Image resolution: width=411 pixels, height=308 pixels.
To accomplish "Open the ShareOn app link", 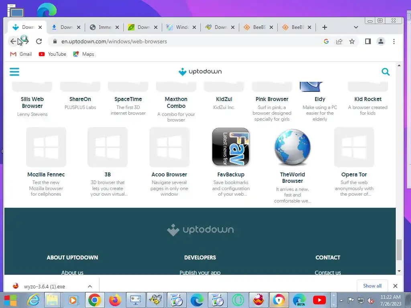I will (x=80, y=99).
